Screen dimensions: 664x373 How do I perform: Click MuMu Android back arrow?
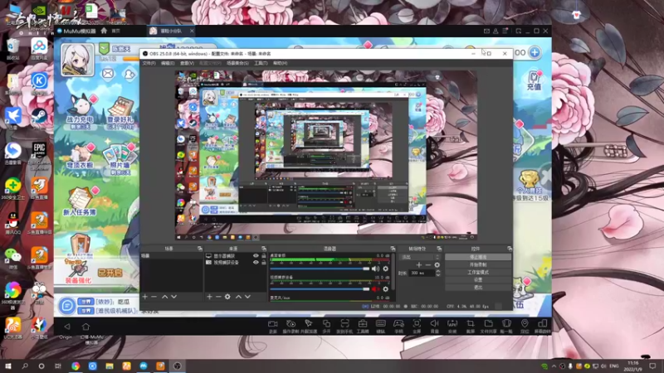coord(67,327)
